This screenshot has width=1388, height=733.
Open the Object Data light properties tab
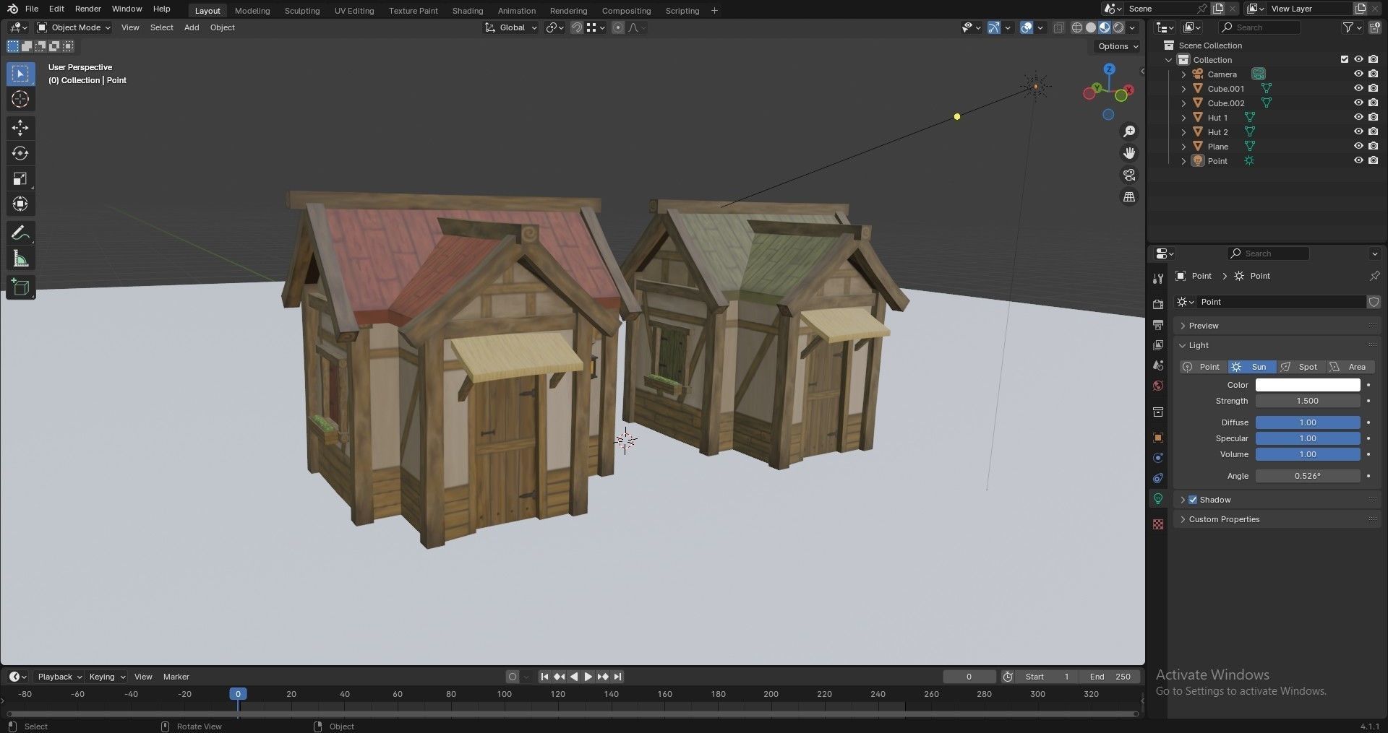tap(1158, 499)
